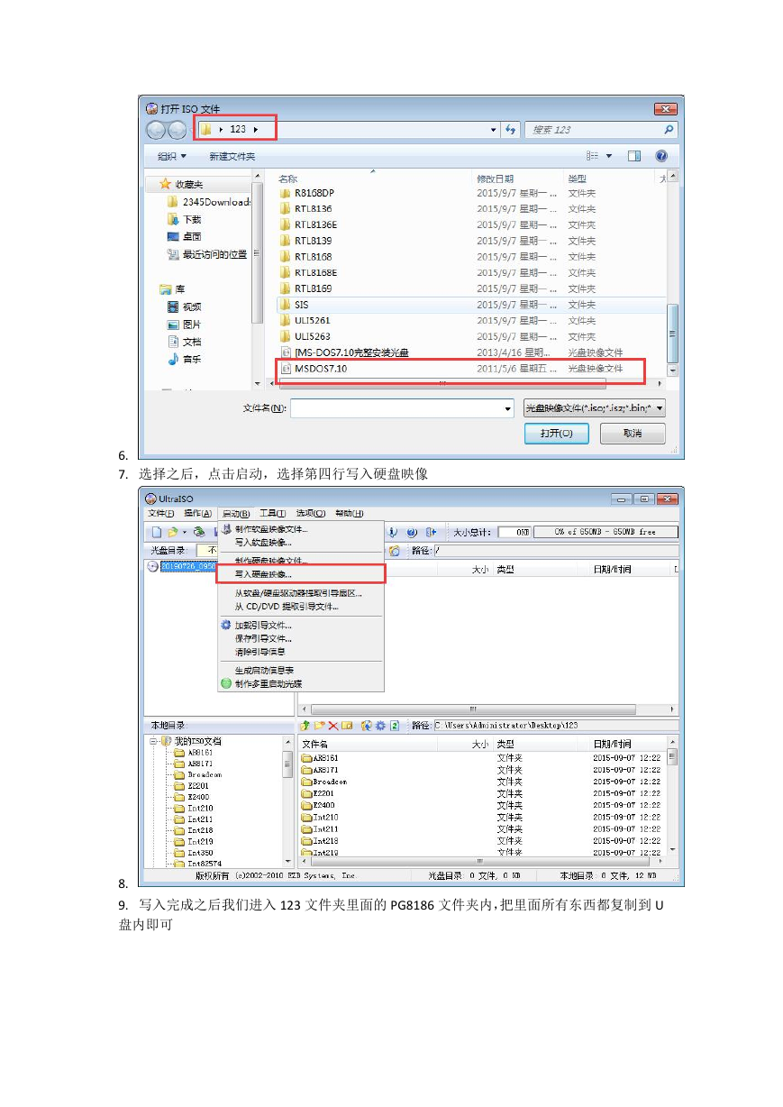The height and width of the screenshot is (1107, 783).
Task: Open the 帮助(H) menu in UltraISO
Action: pos(349,514)
